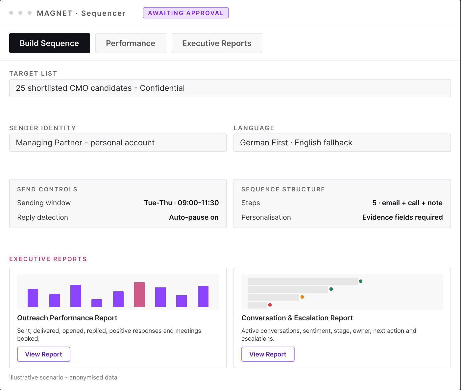Click the Reply detection label
This screenshot has height=390, width=461.
click(43, 217)
